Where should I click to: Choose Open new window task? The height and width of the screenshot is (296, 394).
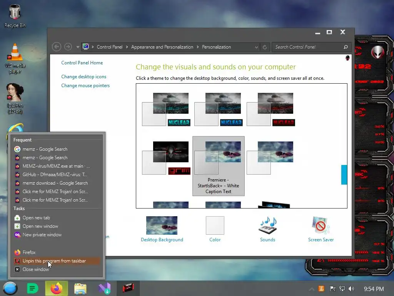57,226
